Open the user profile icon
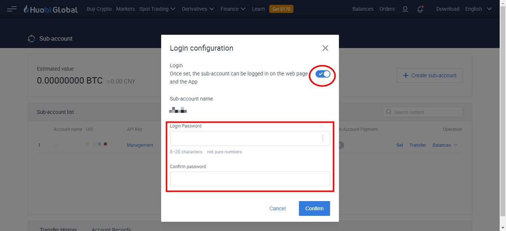The height and width of the screenshot is (231, 506). coord(405,9)
